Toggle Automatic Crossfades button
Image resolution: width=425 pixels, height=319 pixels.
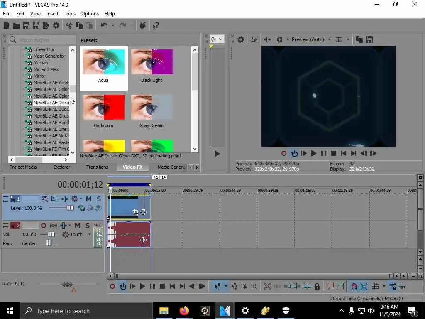tap(364, 286)
